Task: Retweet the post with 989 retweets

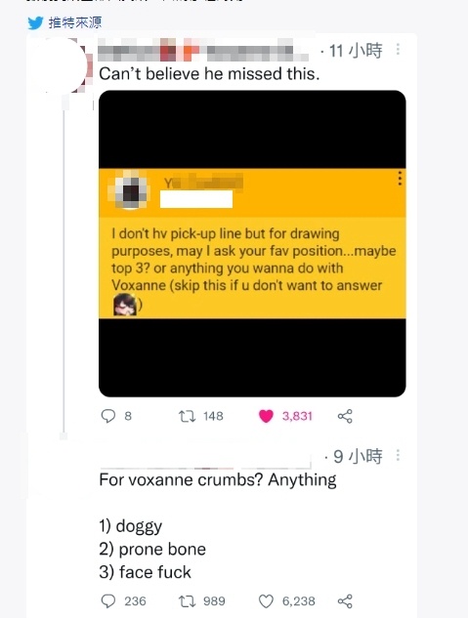Action: (x=187, y=601)
